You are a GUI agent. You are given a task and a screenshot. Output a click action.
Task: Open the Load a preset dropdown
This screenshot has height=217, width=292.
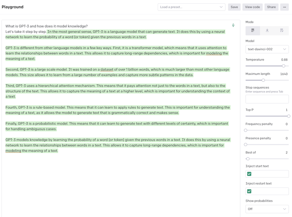(x=191, y=7)
